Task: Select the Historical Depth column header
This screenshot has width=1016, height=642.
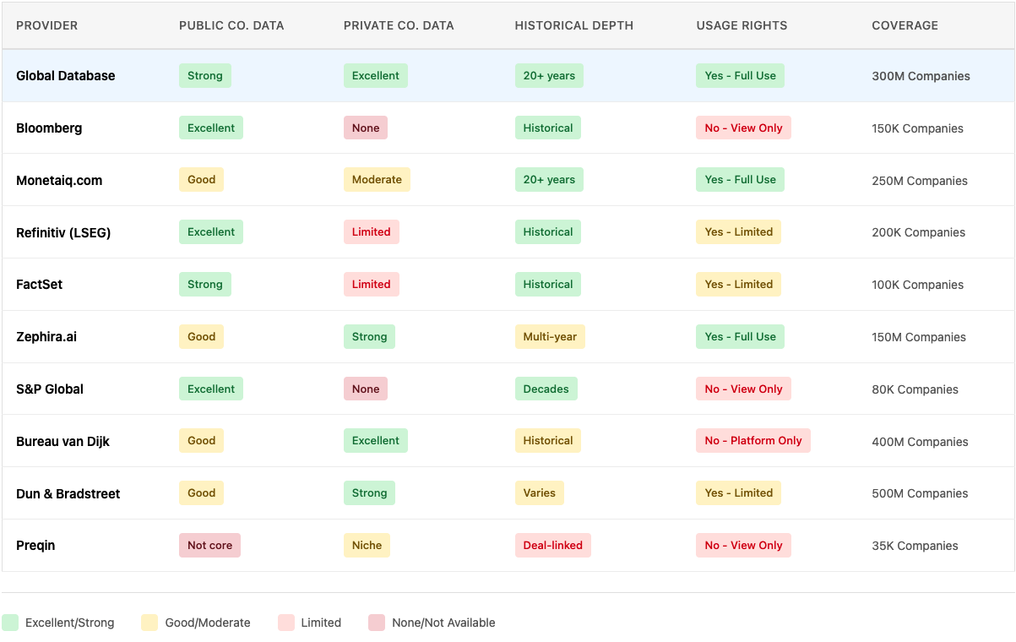Action: coord(573,25)
